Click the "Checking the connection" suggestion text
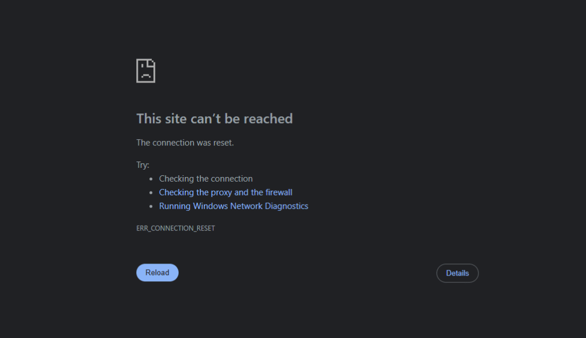Screen dimensions: 586x338 (205, 179)
